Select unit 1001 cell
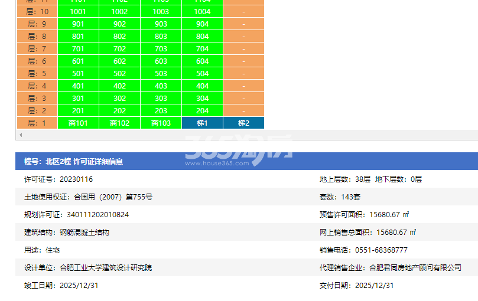 point(78,12)
